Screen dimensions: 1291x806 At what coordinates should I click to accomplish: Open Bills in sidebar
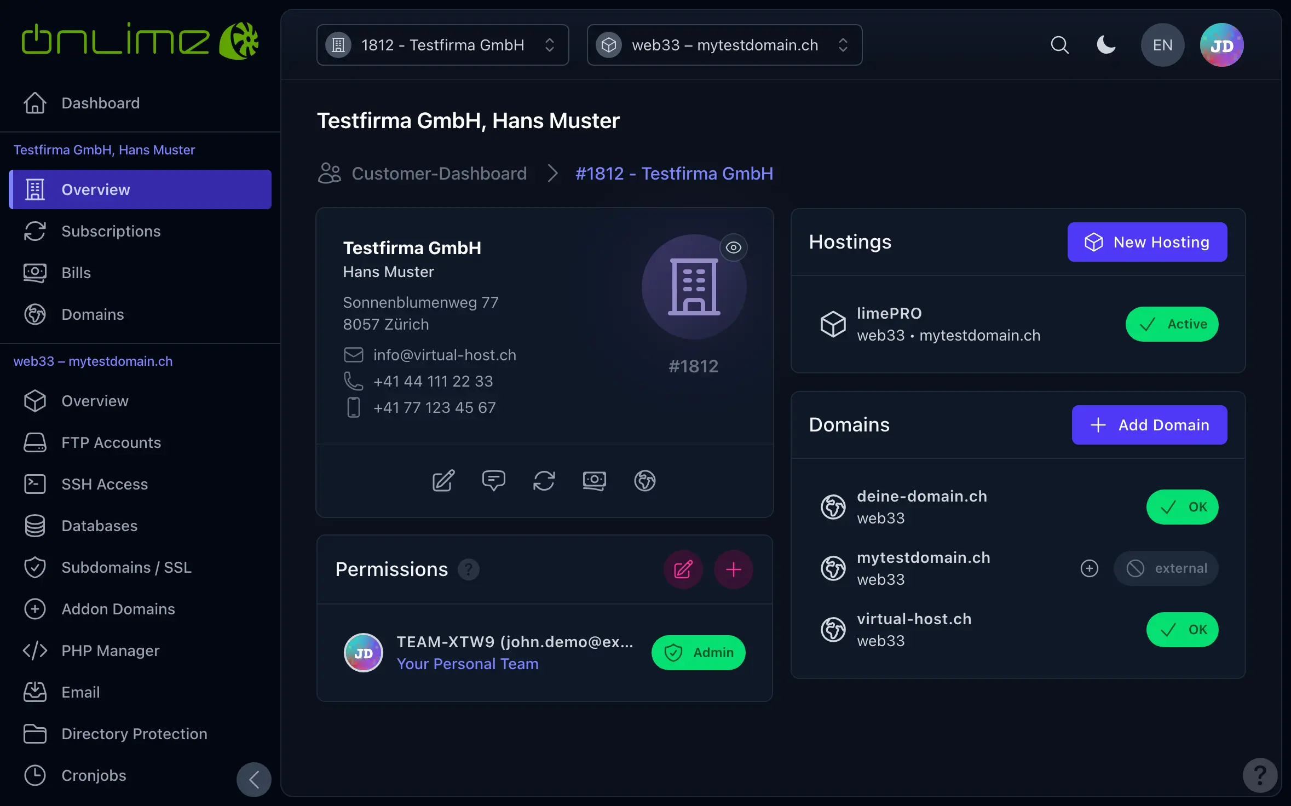(140, 273)
